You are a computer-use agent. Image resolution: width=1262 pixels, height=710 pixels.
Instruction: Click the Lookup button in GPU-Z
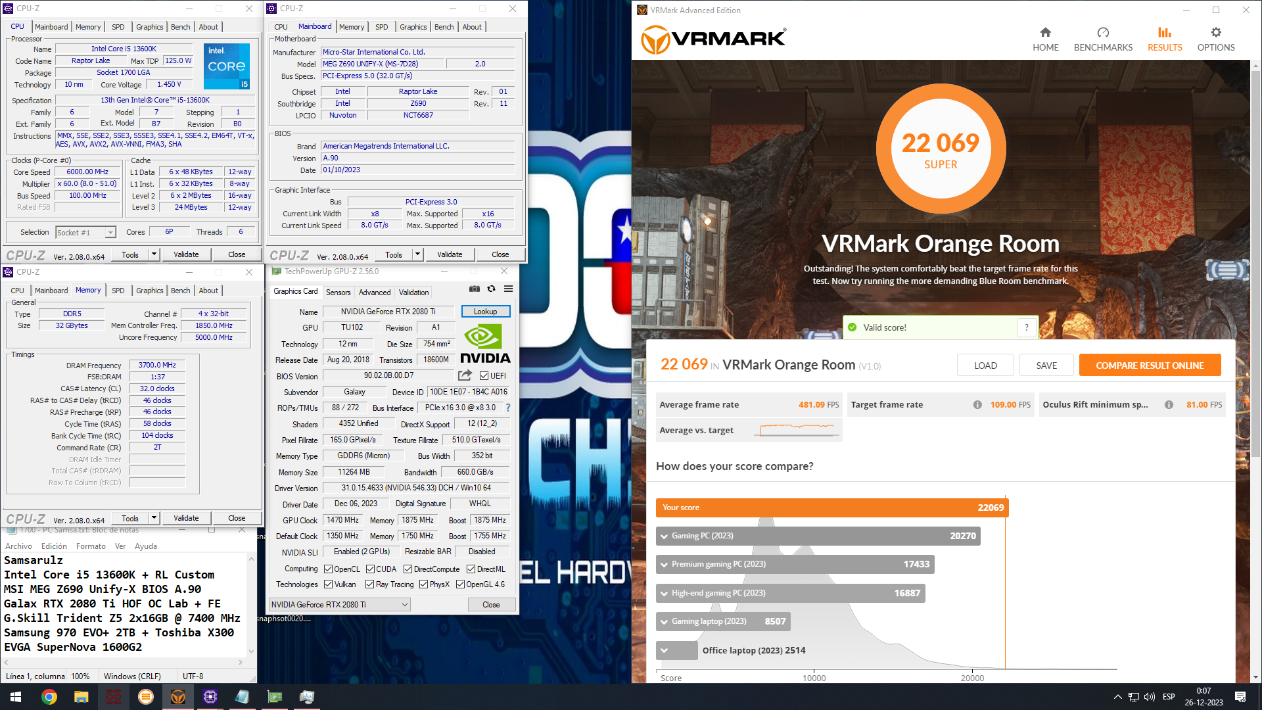point(486,312)
